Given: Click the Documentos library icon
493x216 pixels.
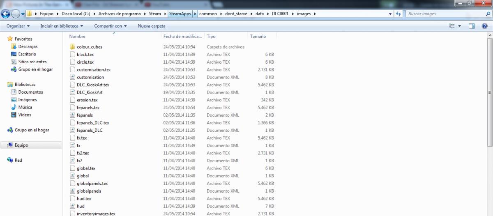Looking at the screenshot, I should pyautogui.click(x=14, y=92).
